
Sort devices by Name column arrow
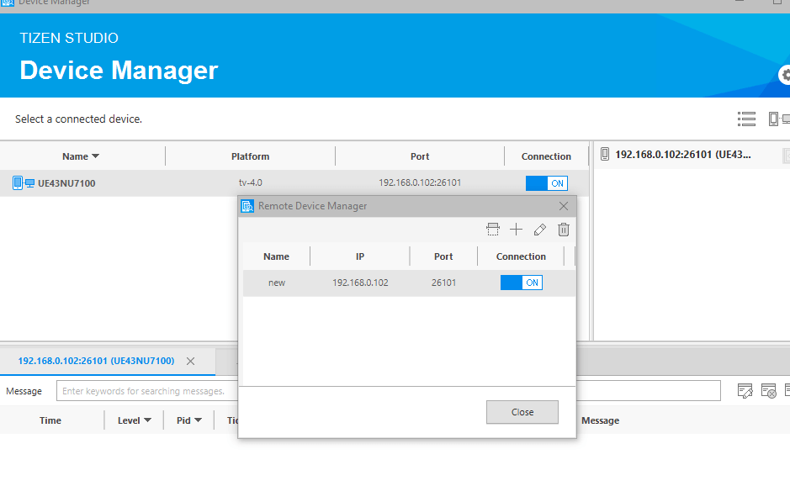point(95,156)
